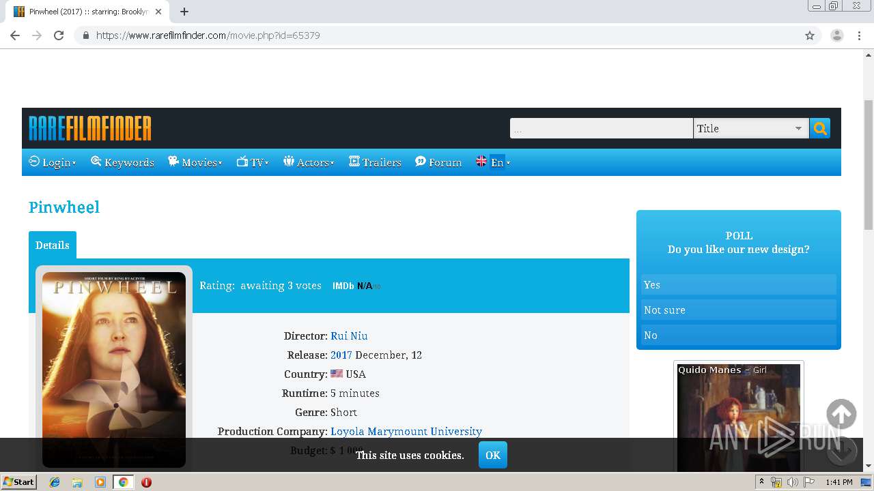Image resolution: width=874 pixels, height=491 pixels.
Task: Show hidden tray icons arrow
Action: [761, 482]
